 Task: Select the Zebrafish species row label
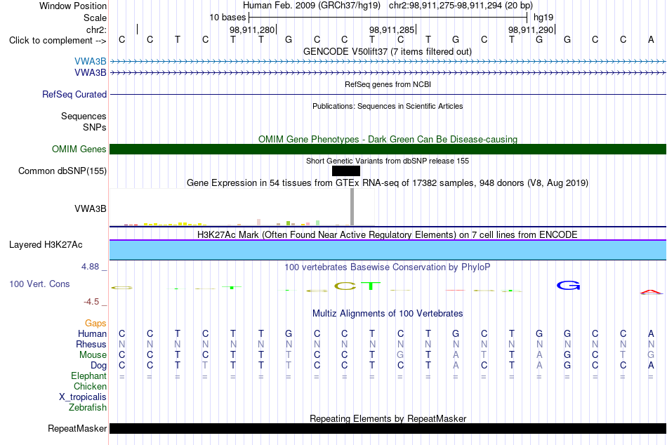tap(88, 407)
